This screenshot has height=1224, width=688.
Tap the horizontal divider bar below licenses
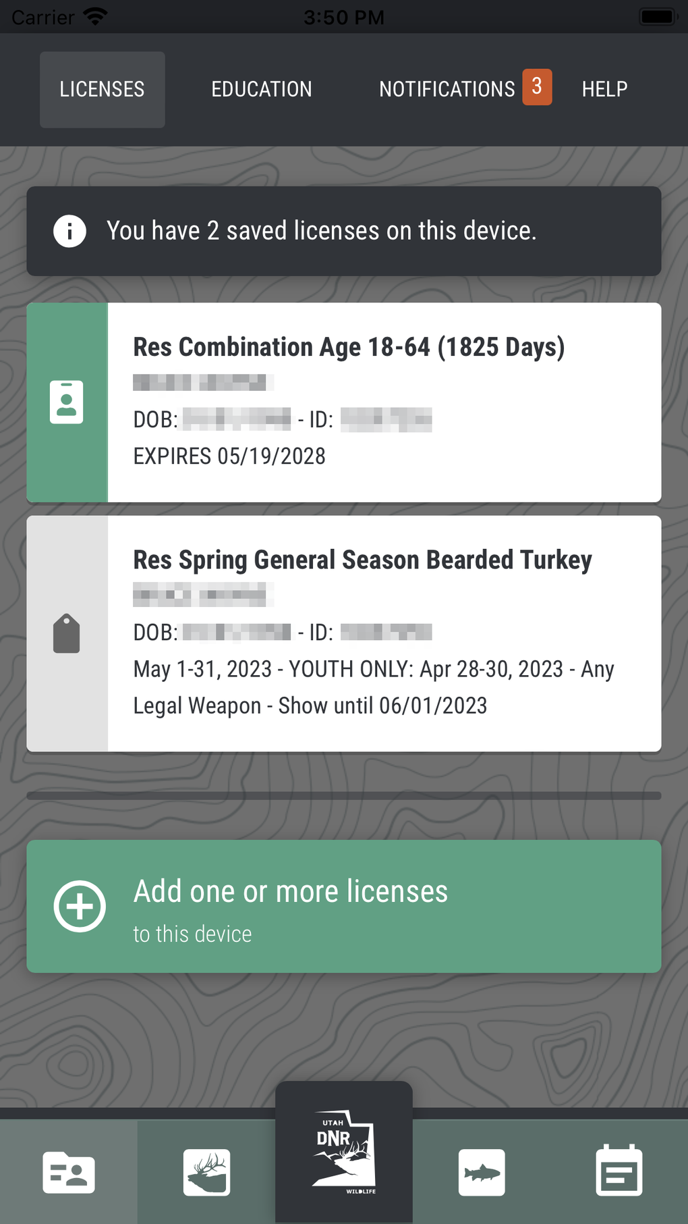pos(344,796)
